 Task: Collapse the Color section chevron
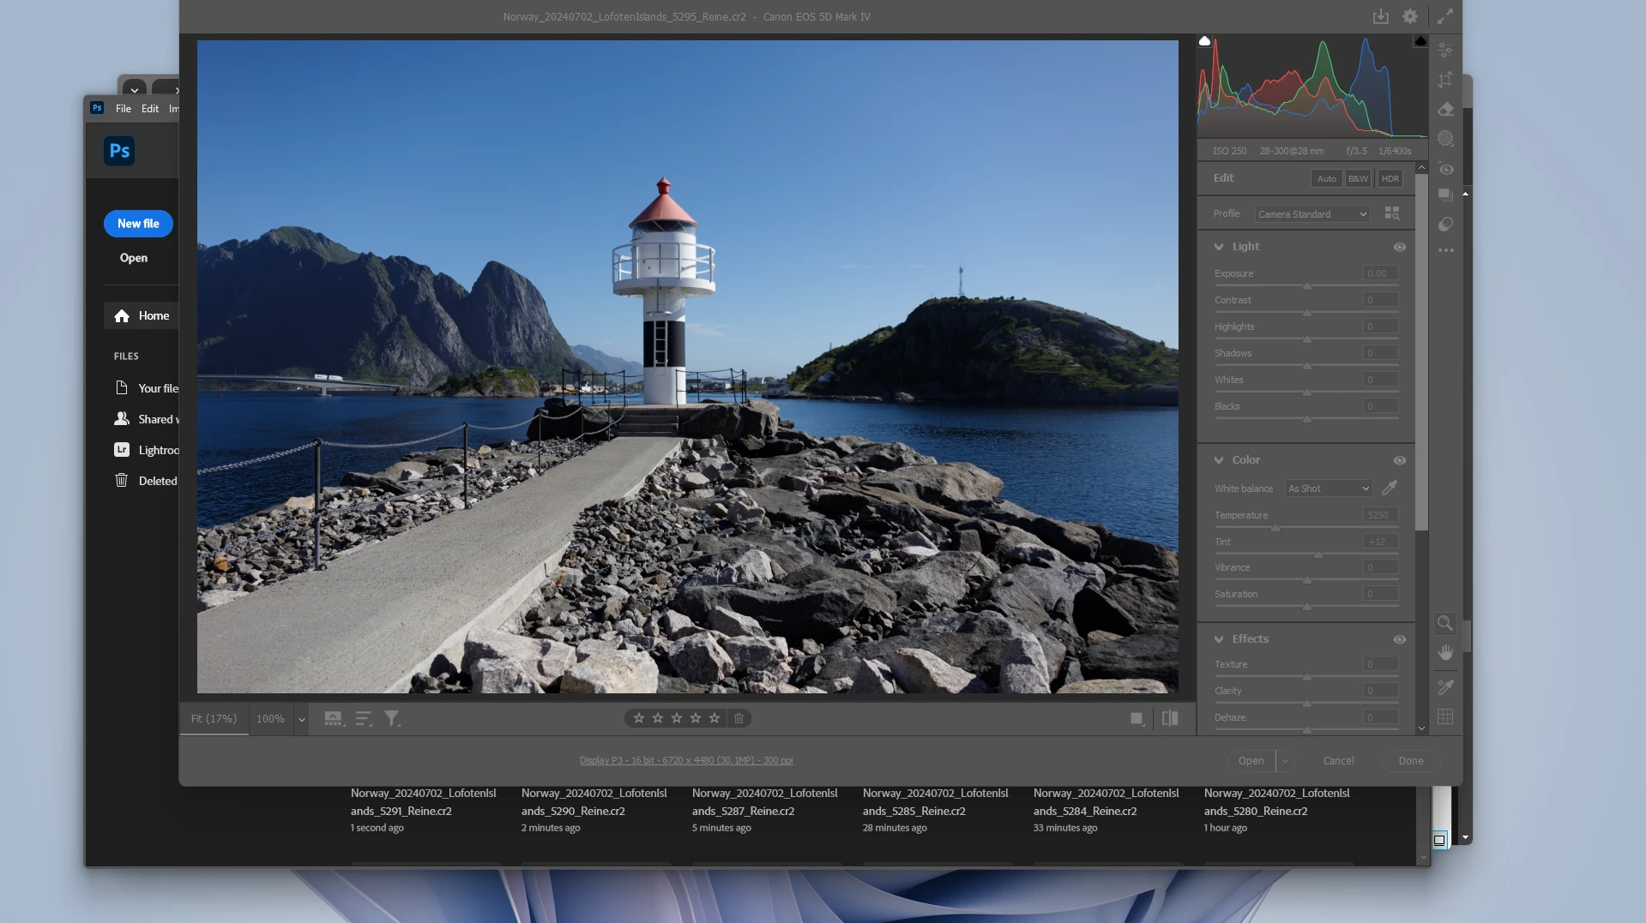point(1219,460)
